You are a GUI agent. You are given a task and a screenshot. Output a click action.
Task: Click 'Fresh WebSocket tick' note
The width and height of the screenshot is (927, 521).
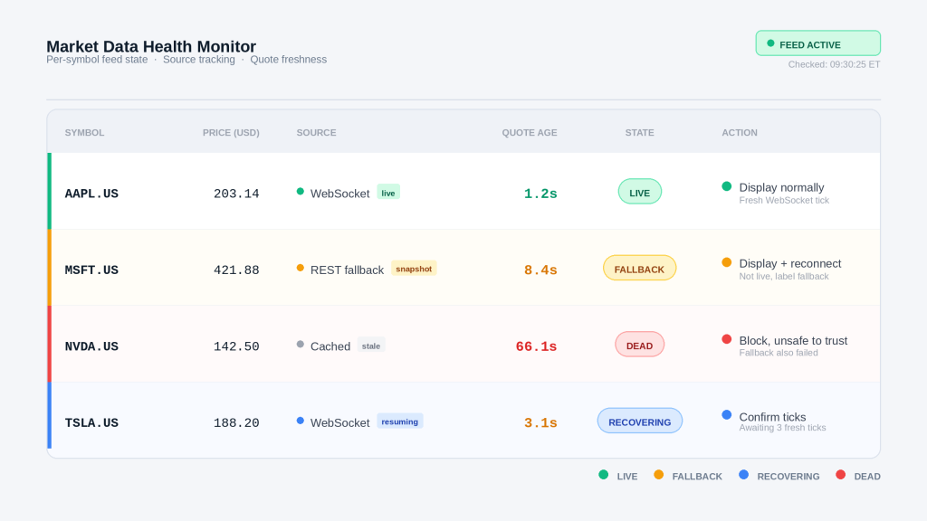tap(784, 201)
